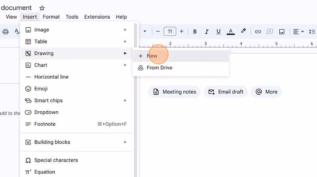Screen dimensions: 317x177
Task: Open the text color picker
Action: pos(231,32)
